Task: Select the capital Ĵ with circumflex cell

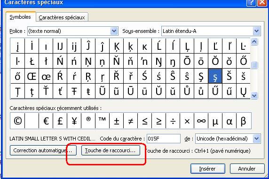Action: [x=88, y=46]
